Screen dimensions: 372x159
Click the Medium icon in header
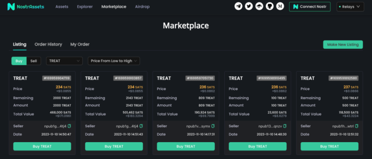[280, 6]
